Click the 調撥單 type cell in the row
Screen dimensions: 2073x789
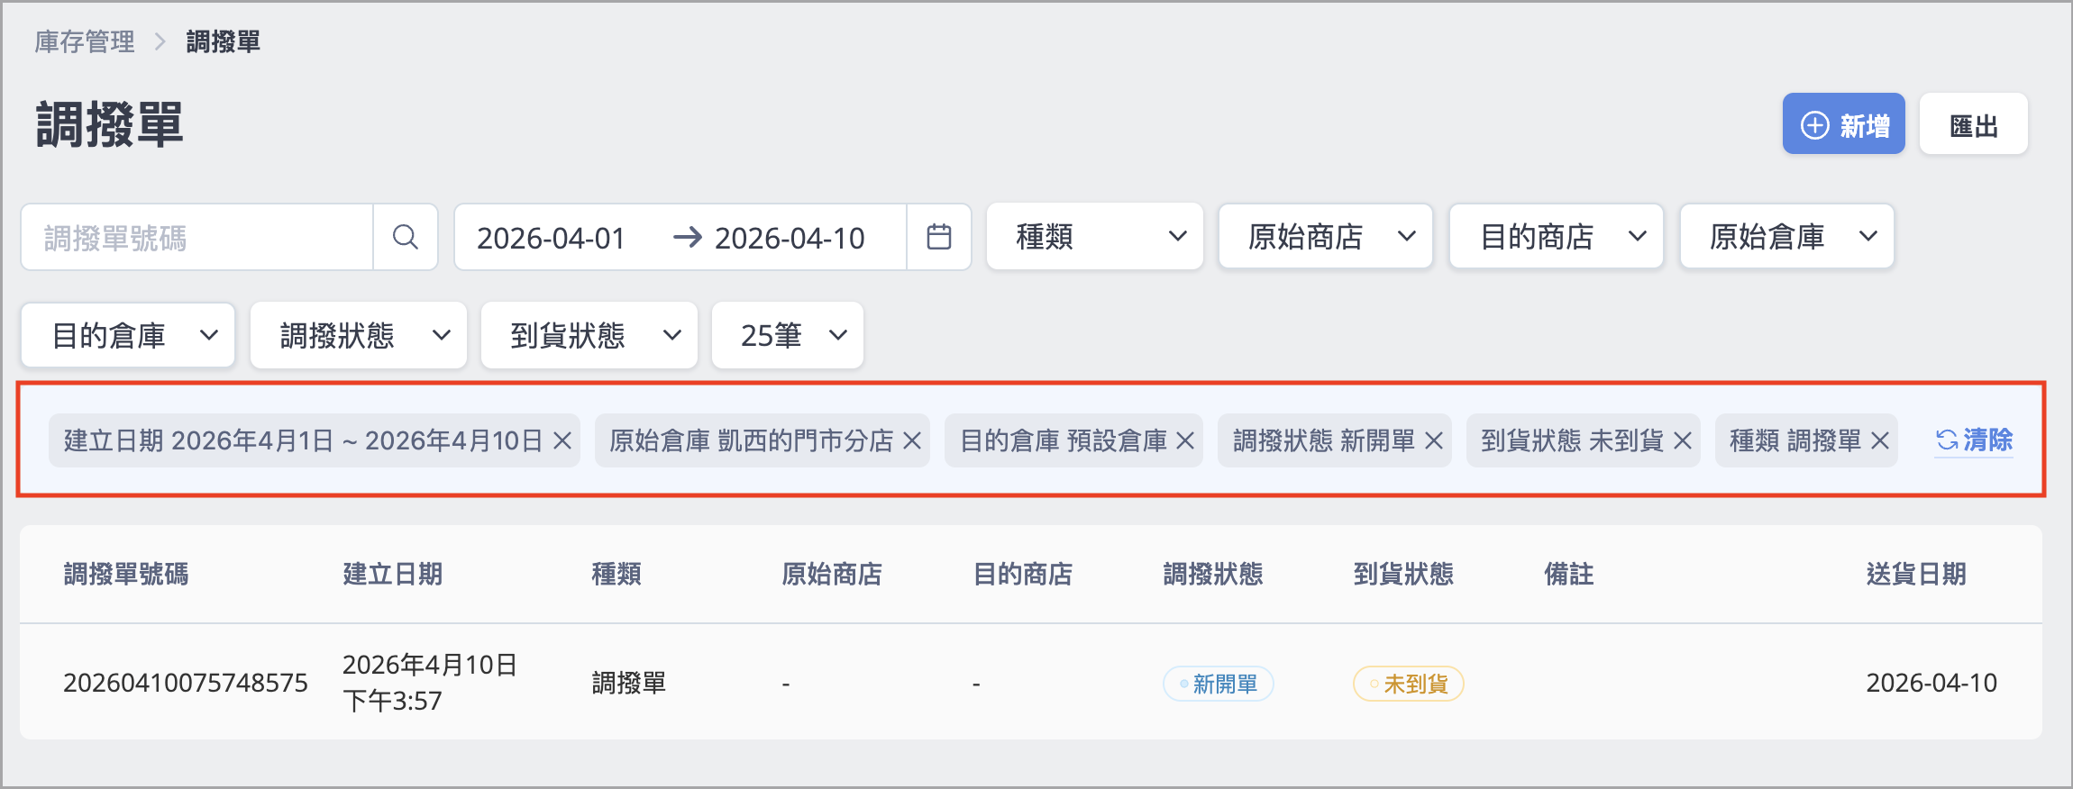tap(629, 683)
